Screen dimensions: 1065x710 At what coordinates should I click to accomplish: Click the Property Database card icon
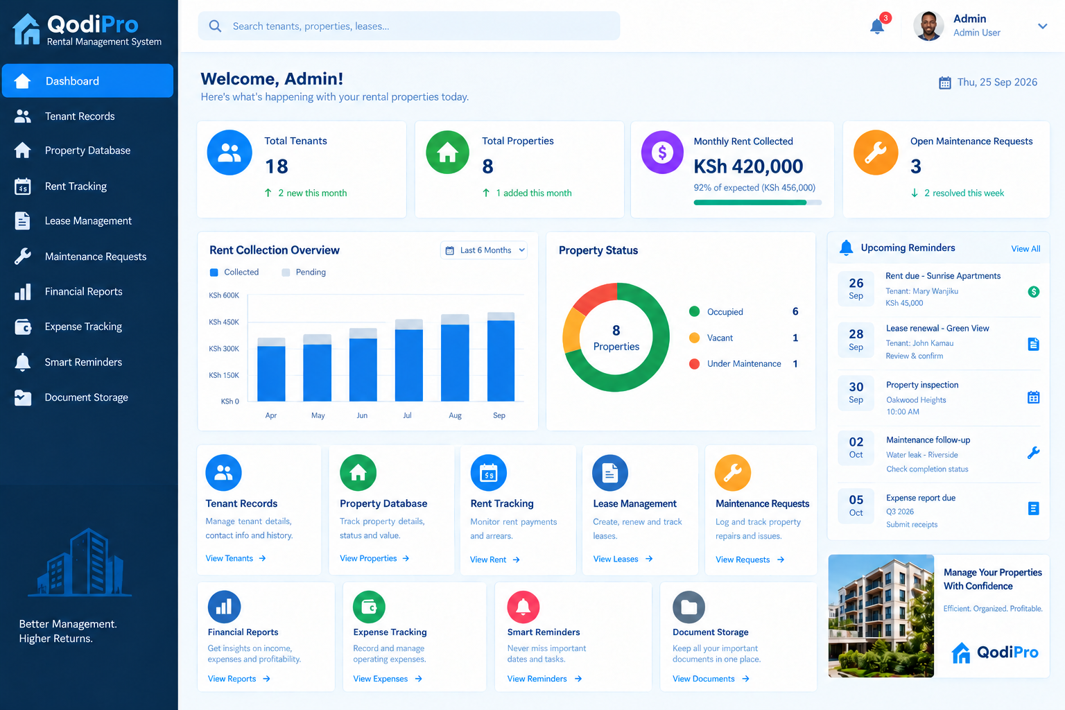point(358,473)
